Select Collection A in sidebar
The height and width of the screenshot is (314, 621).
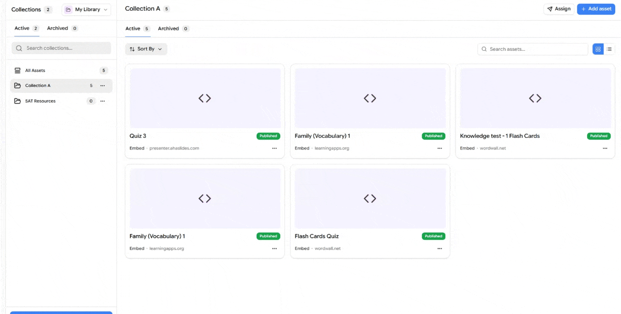coord(61,86)
